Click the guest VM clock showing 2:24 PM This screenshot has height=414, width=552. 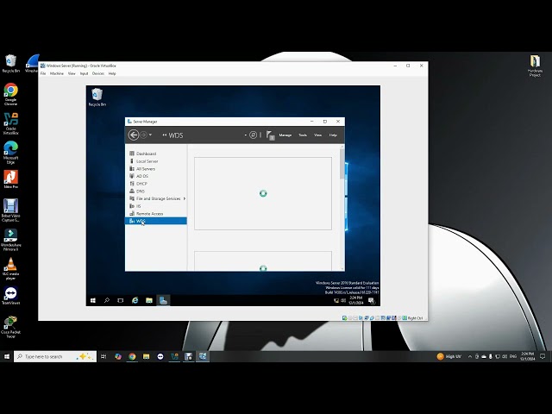(356, 300)
